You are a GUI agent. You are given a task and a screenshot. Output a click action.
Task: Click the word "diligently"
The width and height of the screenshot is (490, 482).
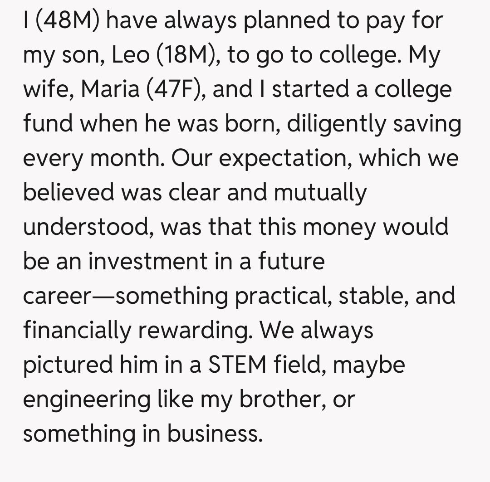(336, 124)
